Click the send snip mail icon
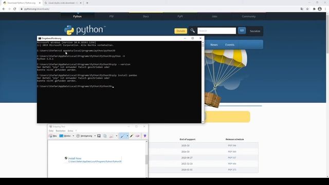The image size is (329, 185). click(x=112, y=136)
